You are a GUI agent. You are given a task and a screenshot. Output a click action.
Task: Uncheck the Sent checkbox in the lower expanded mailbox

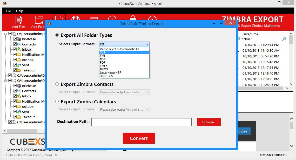(15, 112)
